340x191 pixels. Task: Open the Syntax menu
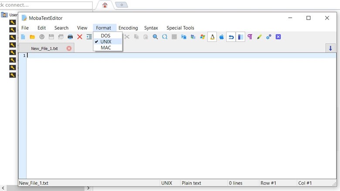click(151, 28)
